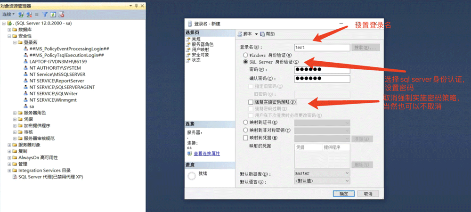Click the 取消 button
The image size is (471, 212).
(x=368, y=194)
